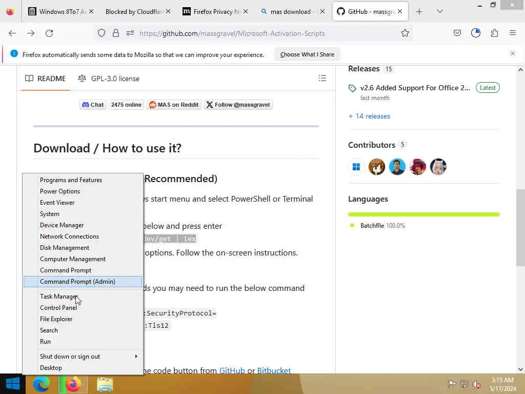Save the page to Pocket
525x394 pixels.
(x=457, y=33)
